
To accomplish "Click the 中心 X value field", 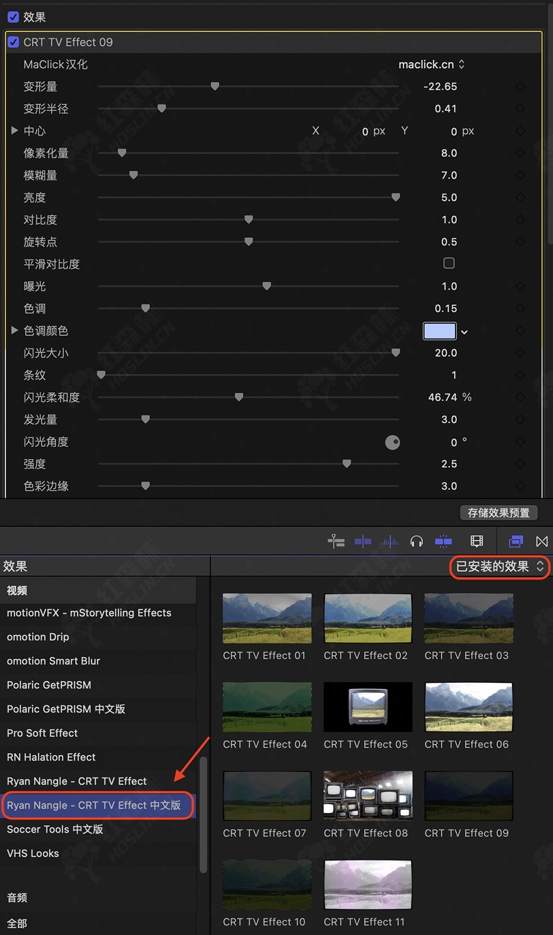I will click(365, 131).
